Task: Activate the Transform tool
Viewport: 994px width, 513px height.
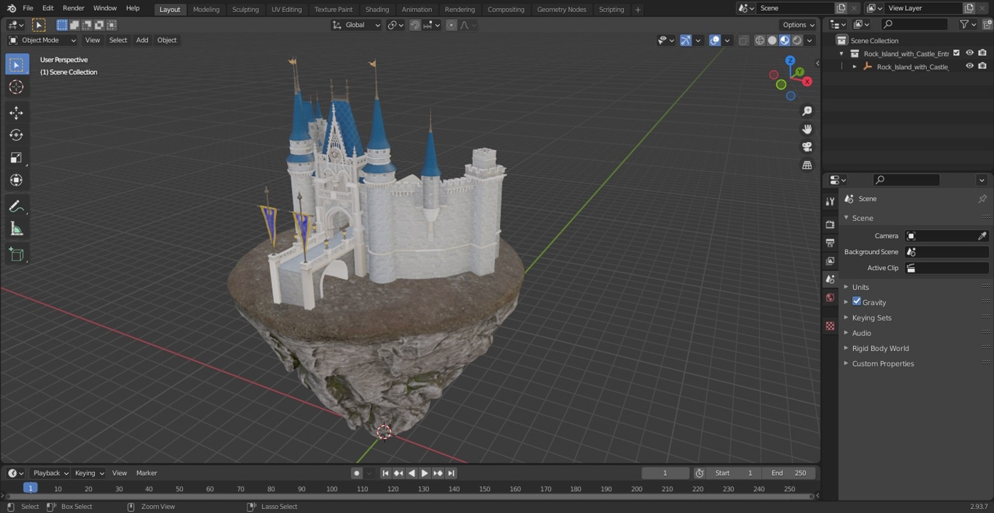Action: (x=17, y=180)
